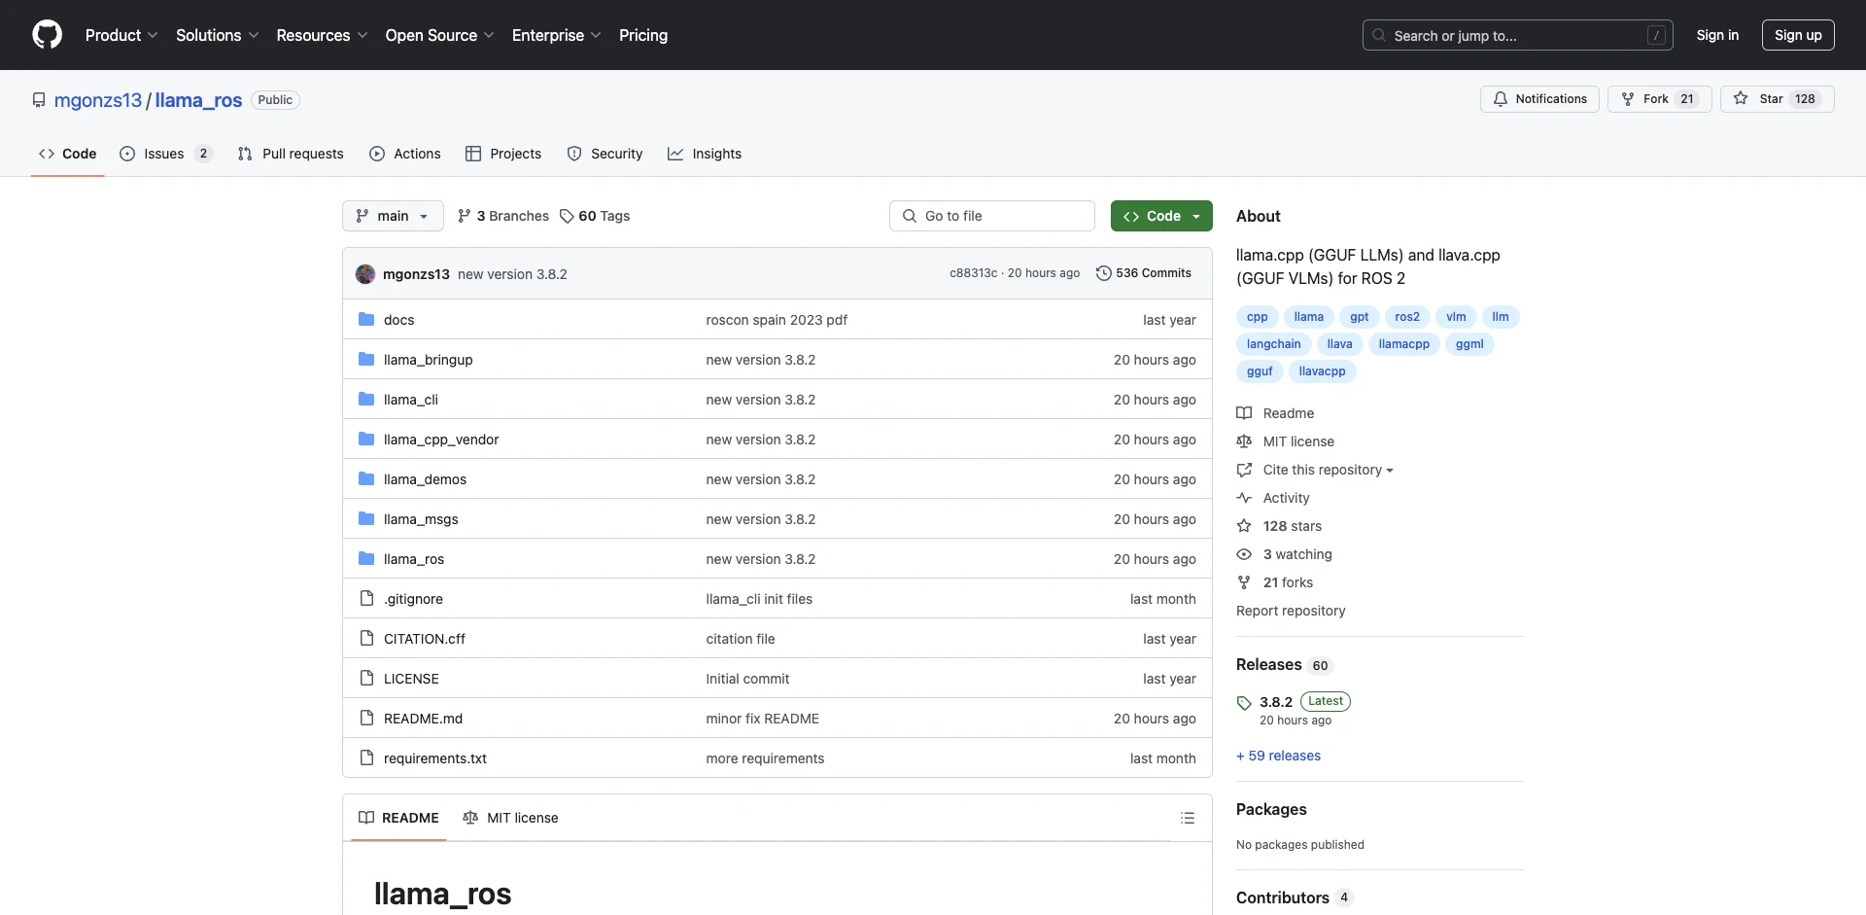The height and width of the screenshot is (915, 1866).
Task: Click the Report repository link
Action: tap(1291, 611)
